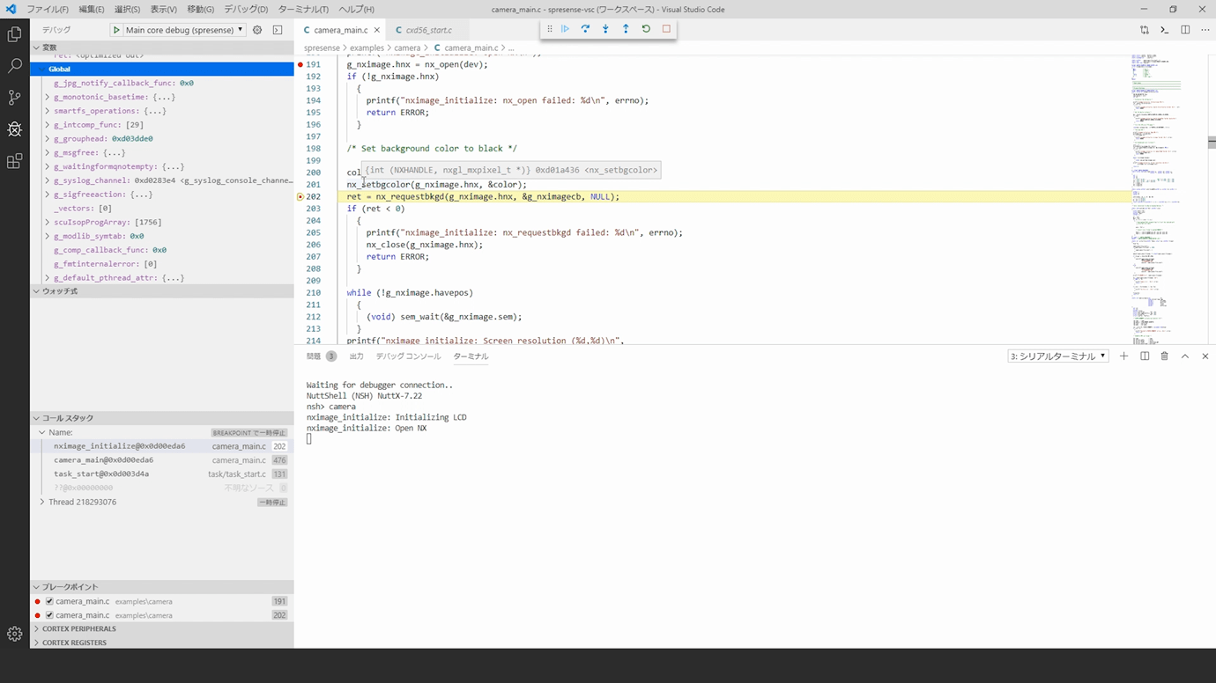Click inside the serial terminal output area
The image size is (1216, 683).
754,509
